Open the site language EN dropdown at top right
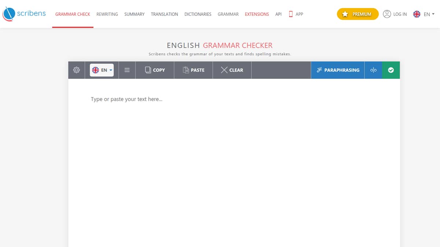Image resolution: width=440 pixels, height=247 pixels. 423,14
